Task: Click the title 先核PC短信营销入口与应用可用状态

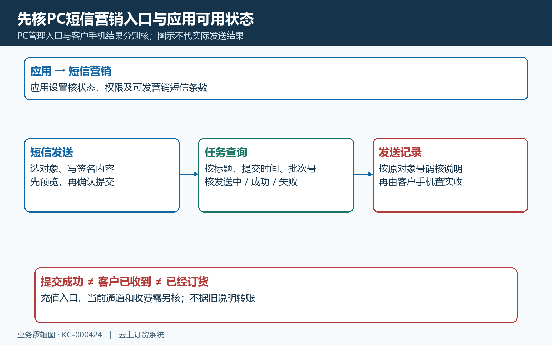Action: 136,19
